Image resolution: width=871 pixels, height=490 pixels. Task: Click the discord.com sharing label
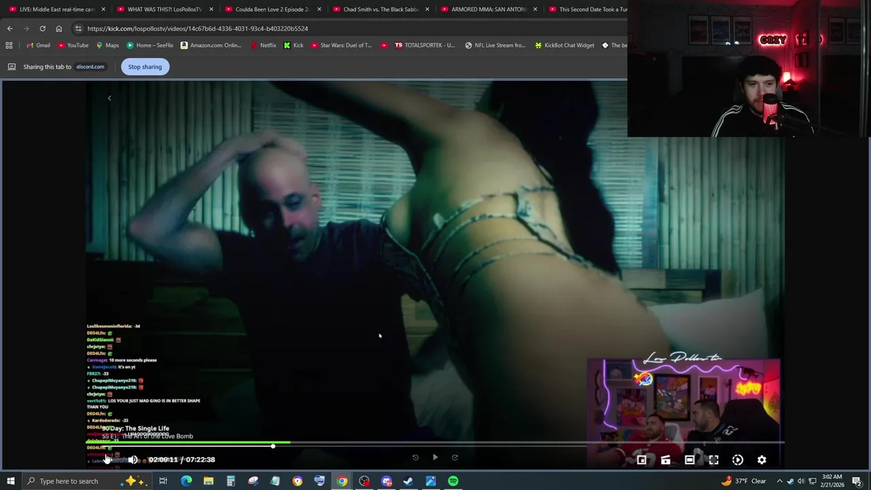90,67
